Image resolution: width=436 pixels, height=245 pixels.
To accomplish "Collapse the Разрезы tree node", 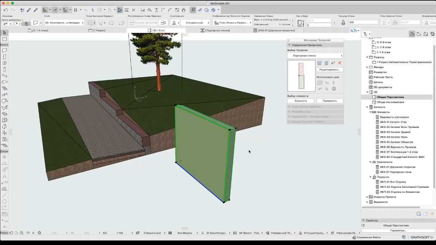I will tap(367, 57).
